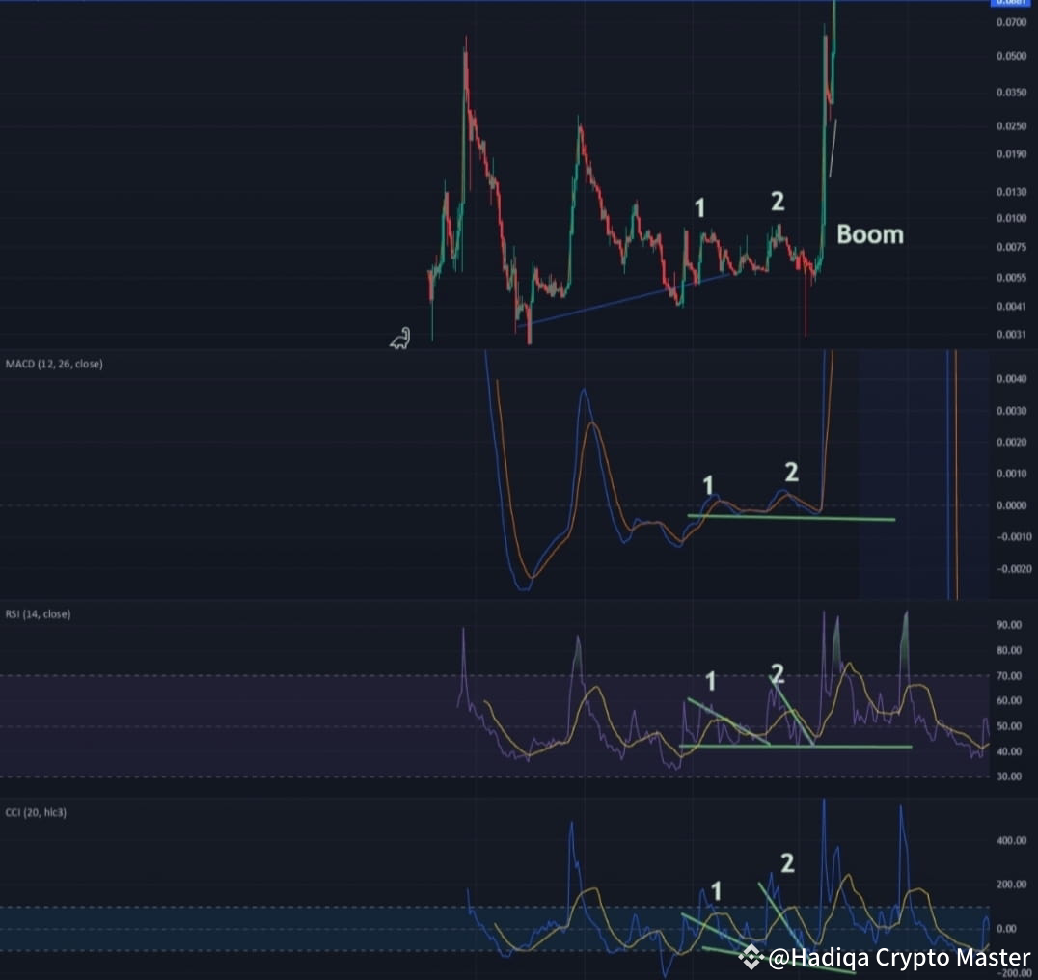The image size is (1038, 980).
Task: Click the @Hadiqa Crypto Master watermark text
Action: 897,959
